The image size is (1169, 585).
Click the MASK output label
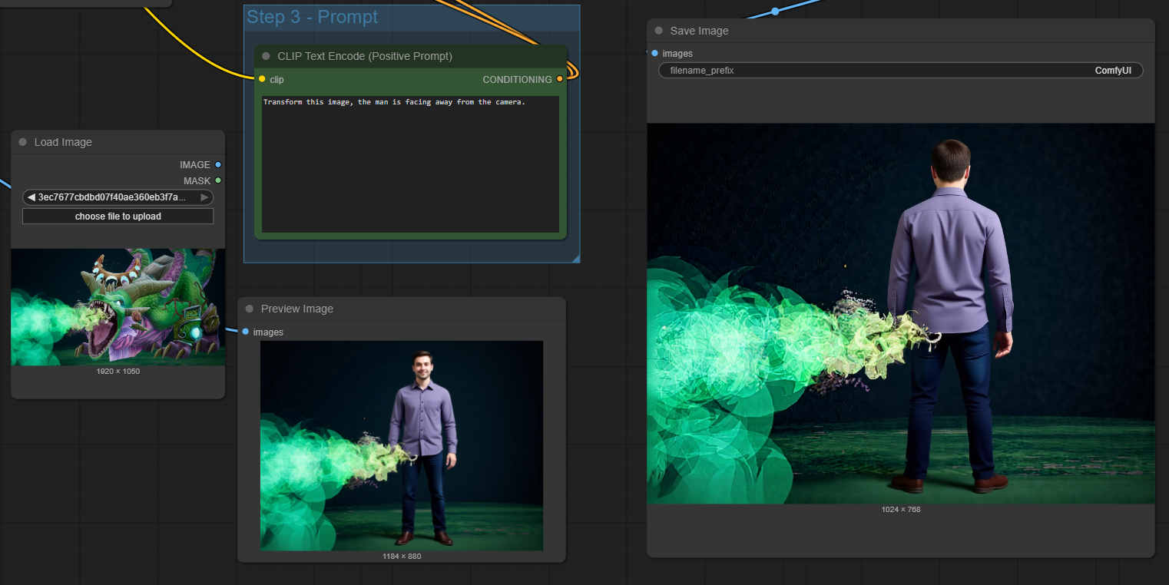(x=197, y=180)
